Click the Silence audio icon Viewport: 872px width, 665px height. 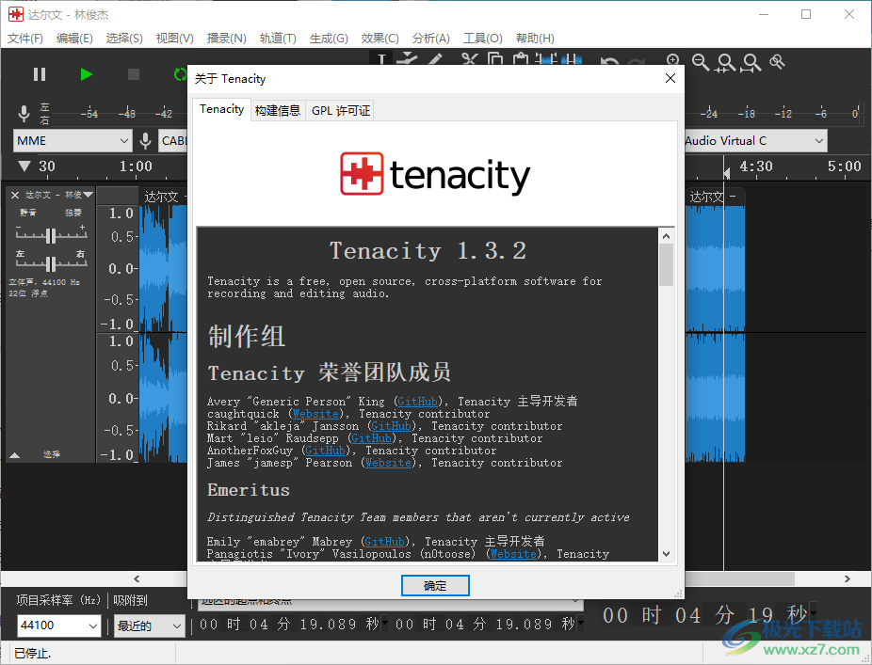click(572, 59)
